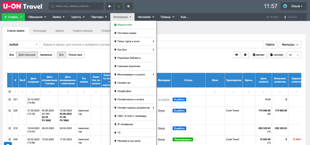
Task: Open СМС / E-mail (+ whatsapp) item
Action: (x=134, y=116)
